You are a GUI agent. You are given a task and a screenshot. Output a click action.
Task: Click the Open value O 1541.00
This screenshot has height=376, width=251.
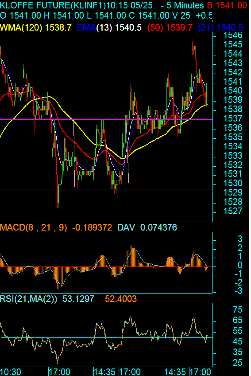21,16
